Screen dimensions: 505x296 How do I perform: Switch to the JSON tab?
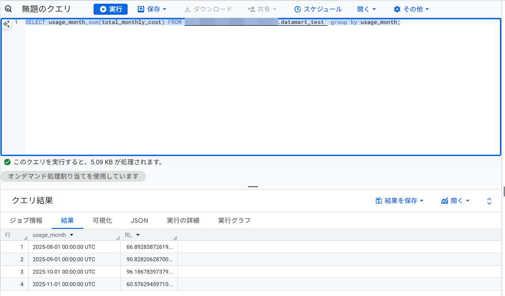point(139,221)
